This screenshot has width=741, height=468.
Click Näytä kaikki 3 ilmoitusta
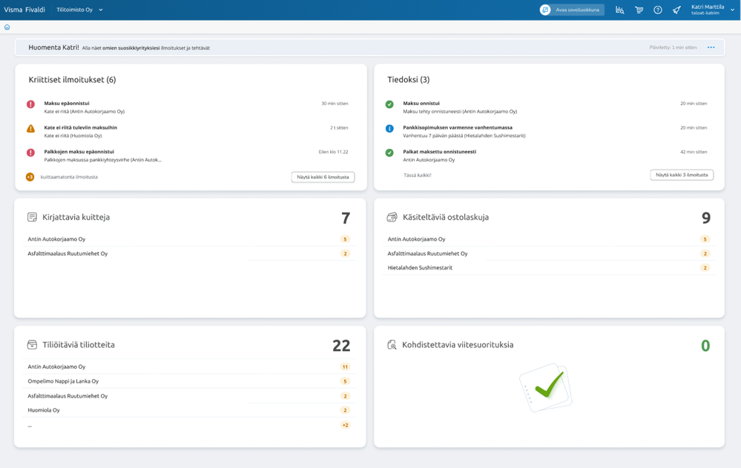tap(682, 175)
